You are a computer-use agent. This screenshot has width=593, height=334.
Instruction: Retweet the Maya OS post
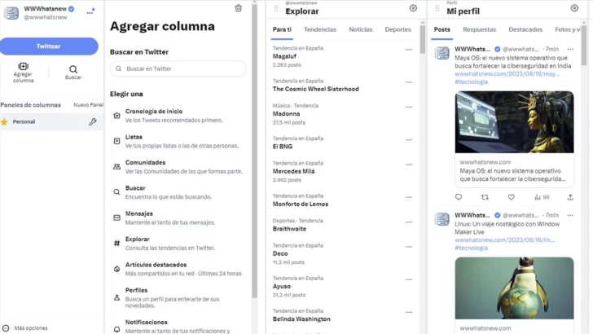click(485, 197)
